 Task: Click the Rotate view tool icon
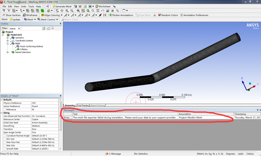pos(57,11)
